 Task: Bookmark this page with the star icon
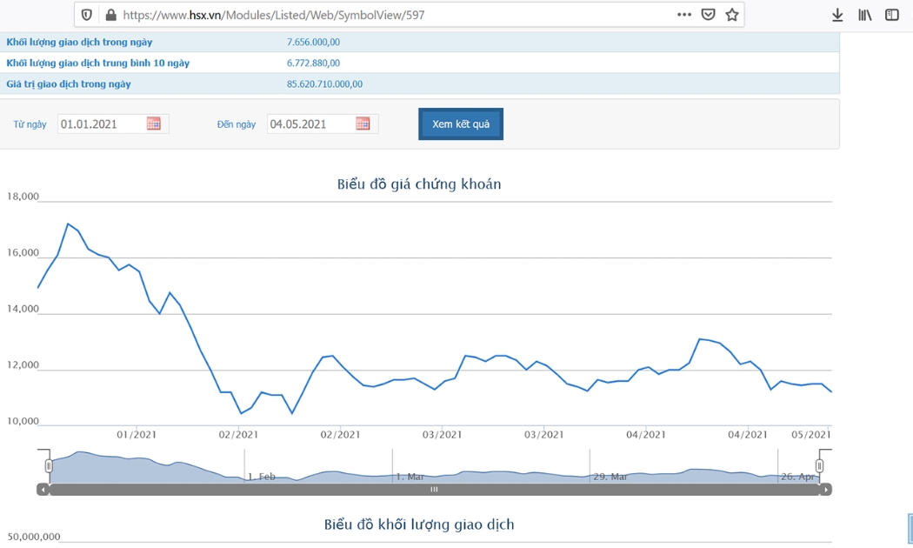732,15
